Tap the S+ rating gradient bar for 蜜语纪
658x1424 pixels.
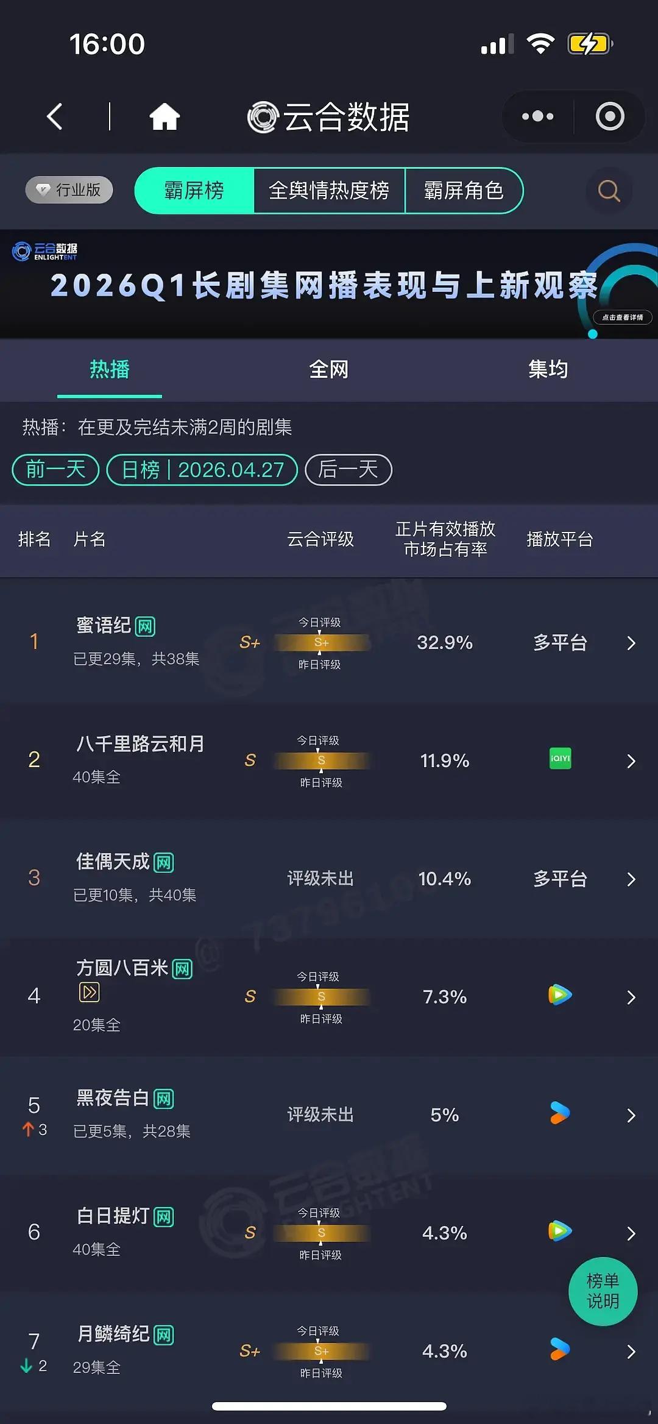[x=321, y=642]
